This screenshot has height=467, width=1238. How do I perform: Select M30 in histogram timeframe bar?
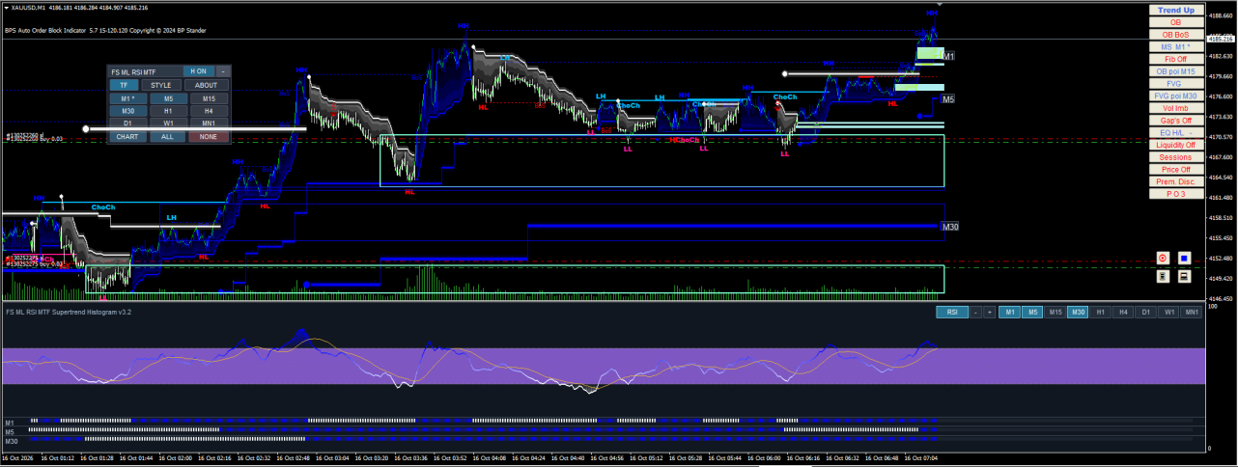point(1079,313)
